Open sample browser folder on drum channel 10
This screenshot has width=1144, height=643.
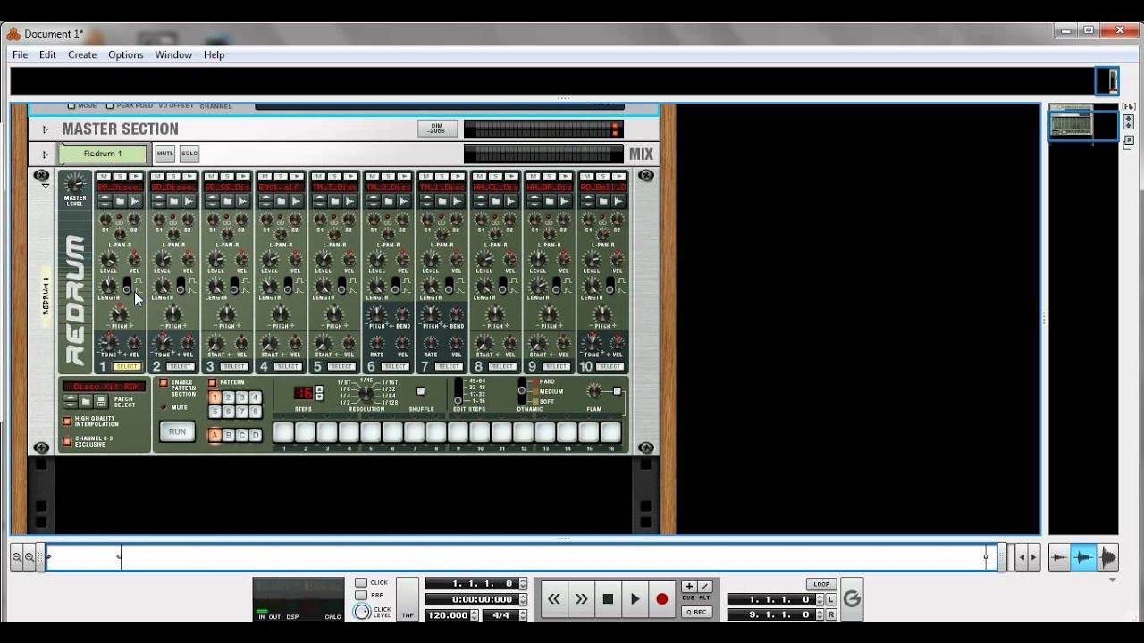(602, 201)
